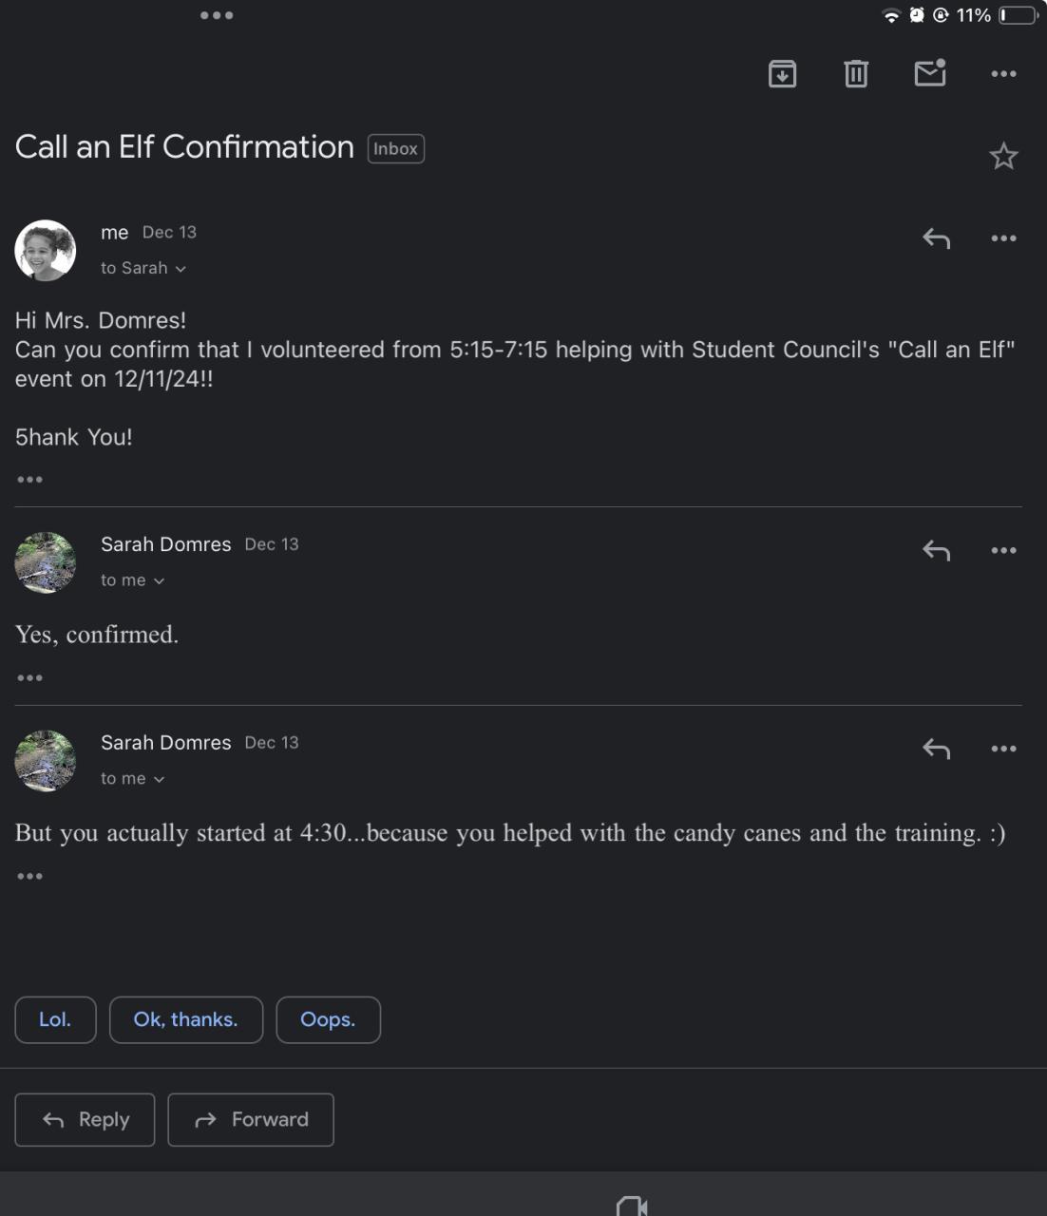
Task: Reply to the first message from me
Action: (x=936, y=238)
